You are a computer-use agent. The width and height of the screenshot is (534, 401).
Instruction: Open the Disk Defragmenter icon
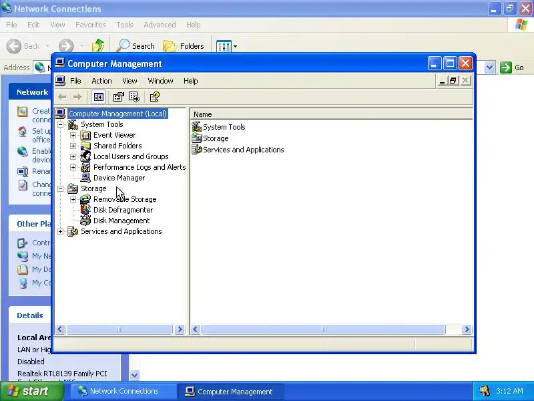coord(85,210)
